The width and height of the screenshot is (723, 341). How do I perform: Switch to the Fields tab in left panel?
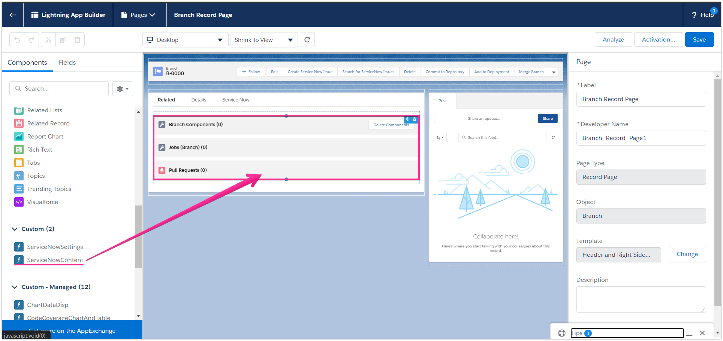(67, 62)
